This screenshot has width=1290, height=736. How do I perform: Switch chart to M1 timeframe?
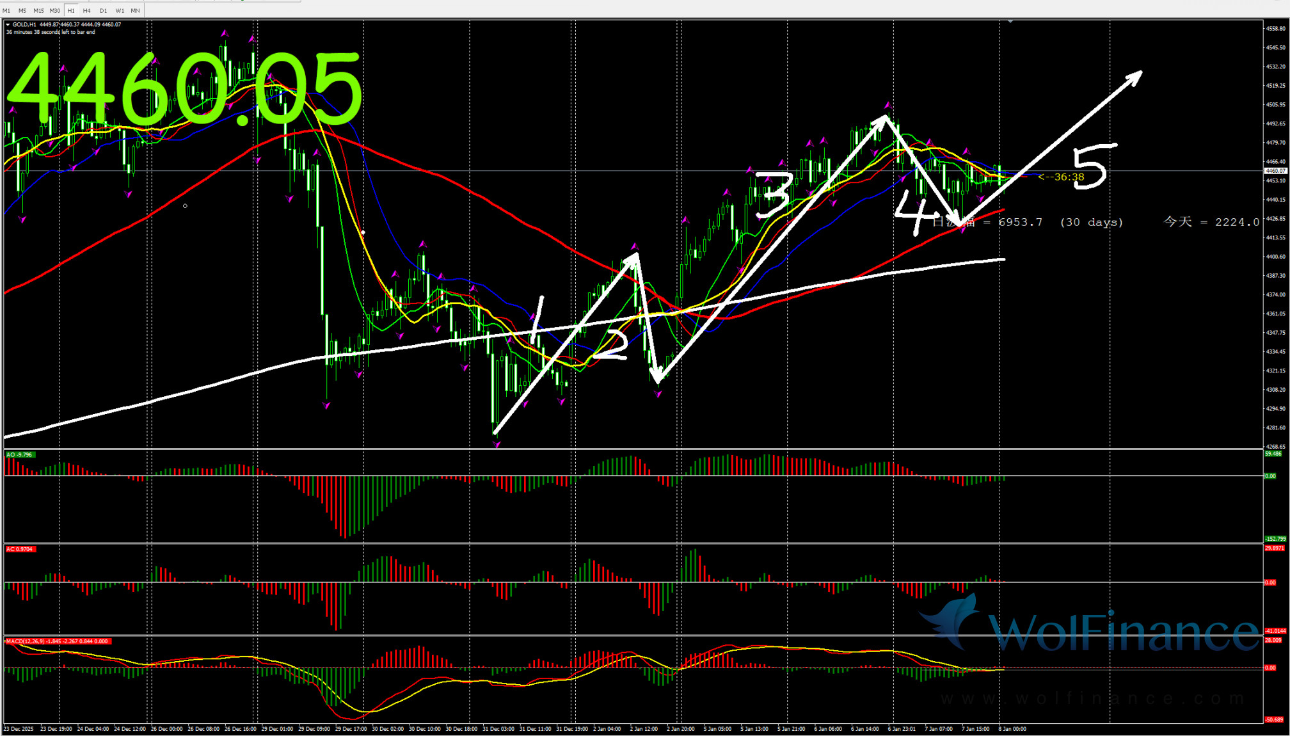tap(6, 10)
